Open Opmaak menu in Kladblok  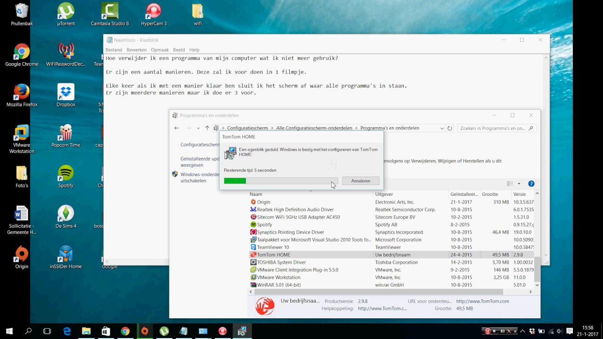point(160,49)
